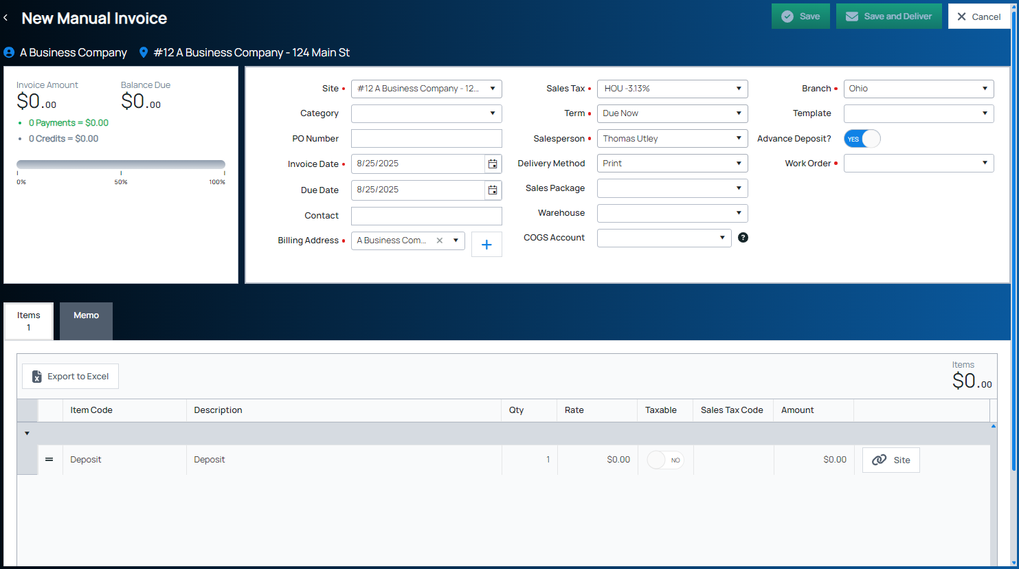Click Save and Deliver button
This screenshot has width=1019, height=569.
pos(889,16)
